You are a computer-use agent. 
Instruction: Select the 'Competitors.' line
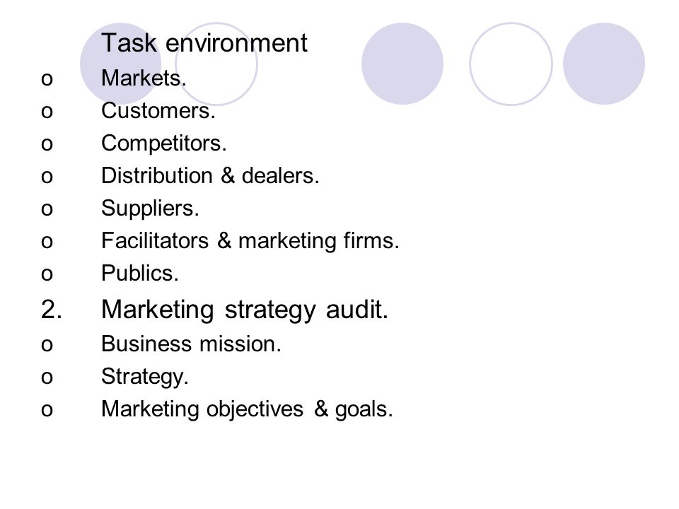163,144
